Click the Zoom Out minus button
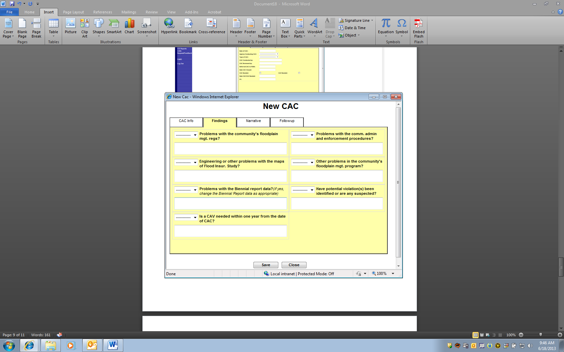The image size is (564, 352). pos(521,335)
